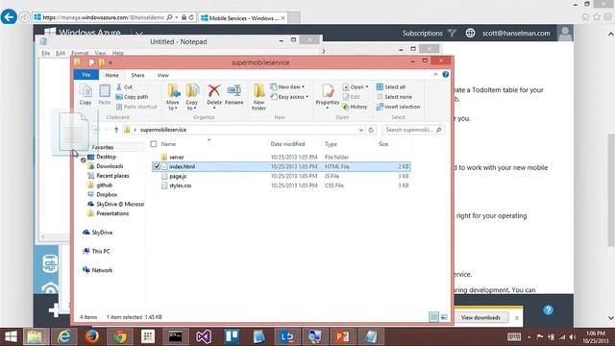
Task: Uncheck the index.html file checkbox
Action: [157, 166]
